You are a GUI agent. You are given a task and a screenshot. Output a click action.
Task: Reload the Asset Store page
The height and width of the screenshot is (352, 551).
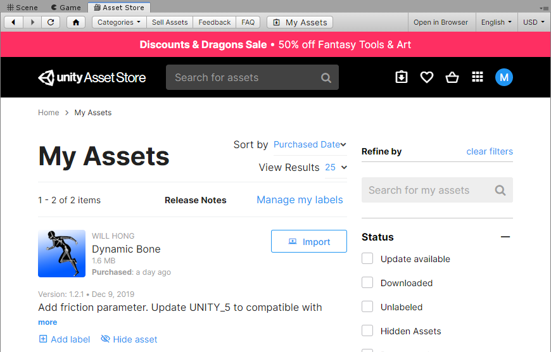pyautogui.click(x=51, y=22)
